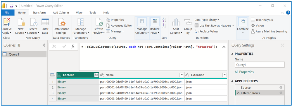Click the Save icon in title bar
The height and width of the screenshot is (106, 292).
click(x=11, y=6)
